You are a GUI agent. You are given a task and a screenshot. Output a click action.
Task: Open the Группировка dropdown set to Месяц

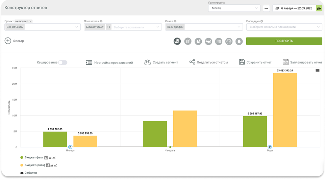(234, 8)
